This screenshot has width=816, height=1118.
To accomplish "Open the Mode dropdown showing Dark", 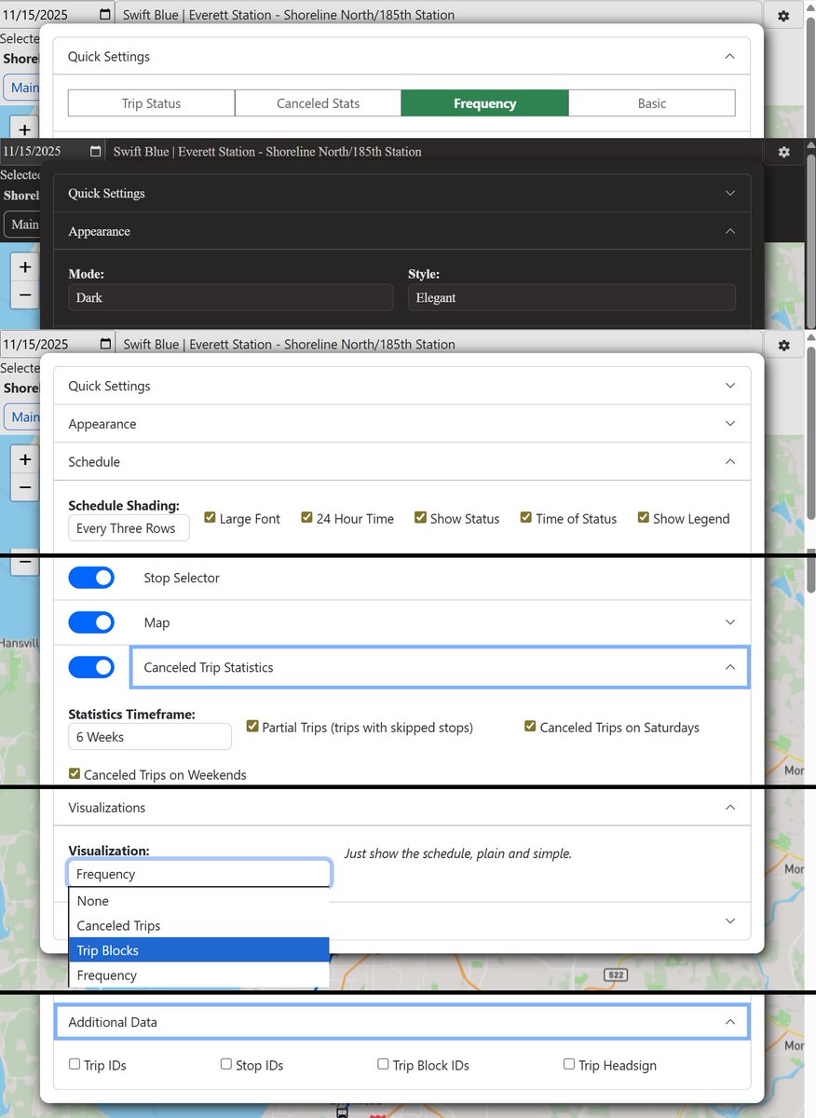I will coord(231,298).
